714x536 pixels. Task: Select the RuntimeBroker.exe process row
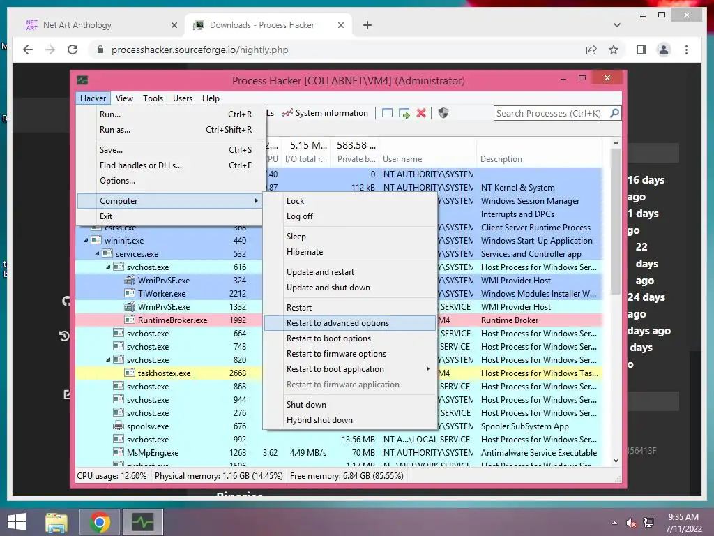click(x=340, y=320)
